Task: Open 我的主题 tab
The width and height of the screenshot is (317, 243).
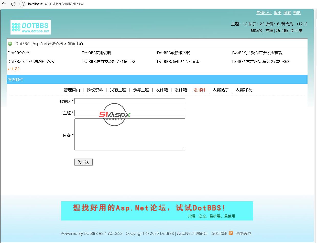Action: coord(118,90)
